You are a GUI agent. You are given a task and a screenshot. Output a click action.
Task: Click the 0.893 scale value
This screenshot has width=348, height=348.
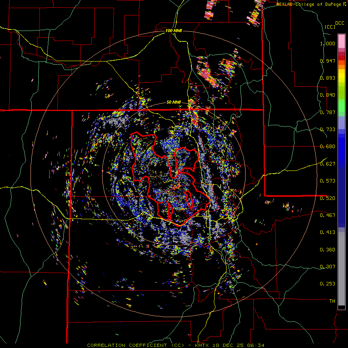pos(328,78)
